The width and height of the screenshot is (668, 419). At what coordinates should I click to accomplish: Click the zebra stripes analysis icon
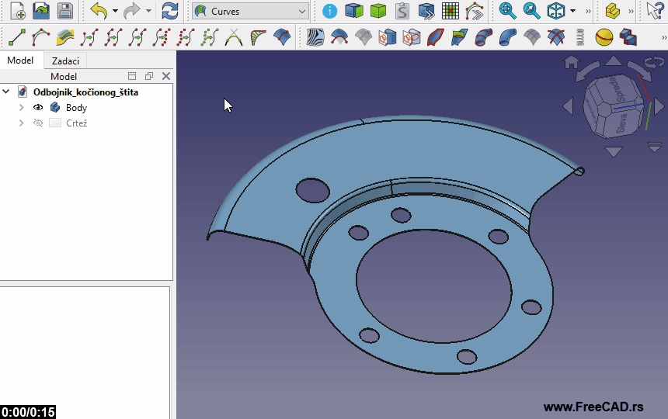click(315, 37)
